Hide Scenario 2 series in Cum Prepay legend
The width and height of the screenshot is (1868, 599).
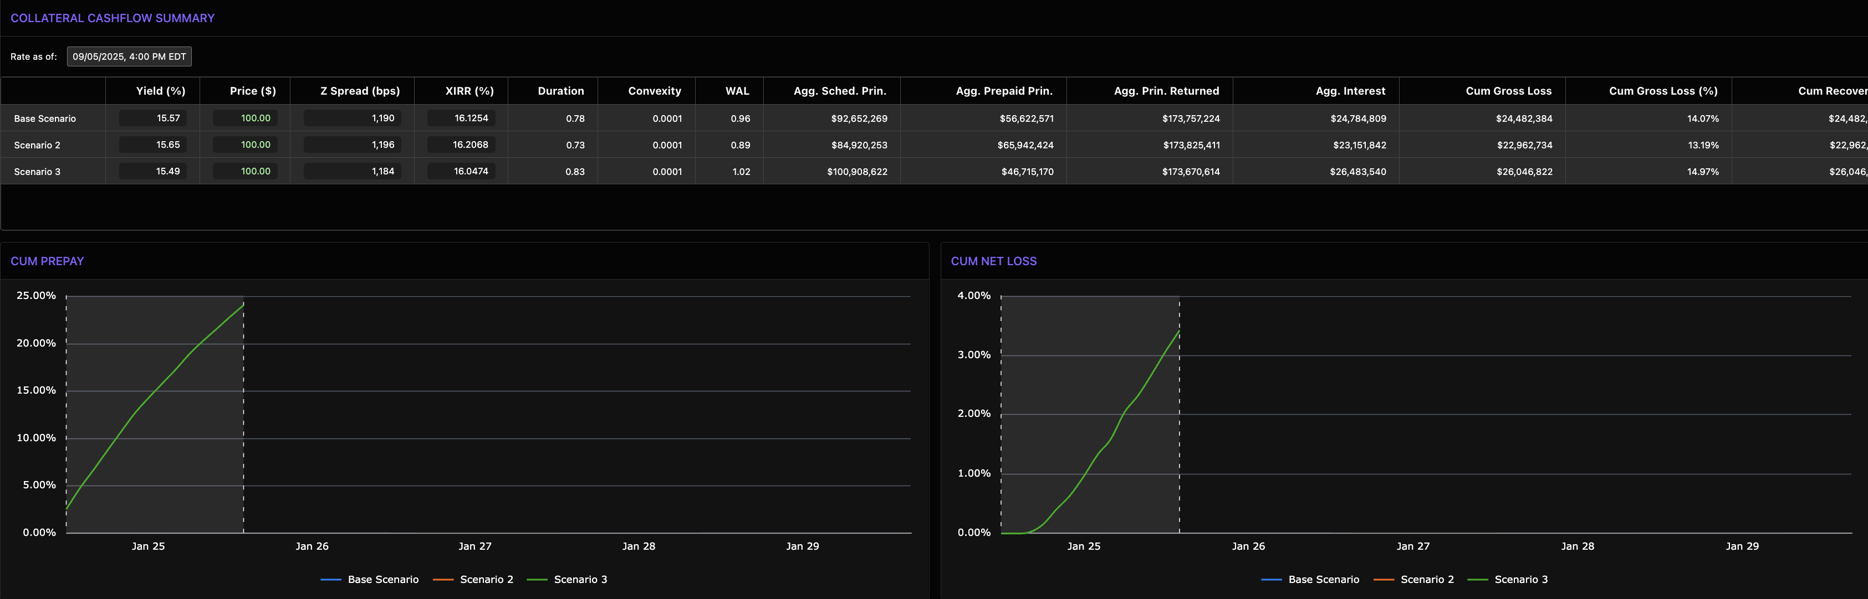[x=486, y=580]
